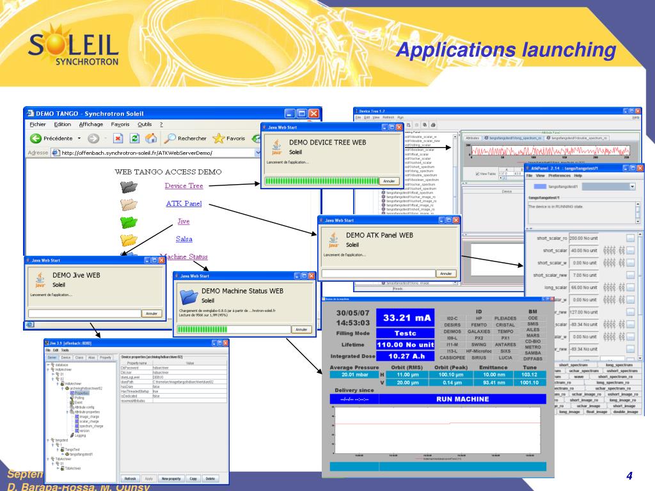Image resolution: width=655 pixels, height=491 pixels.
Task: Open dropdown arrow next to Précédente
Action: coord(79,138)
